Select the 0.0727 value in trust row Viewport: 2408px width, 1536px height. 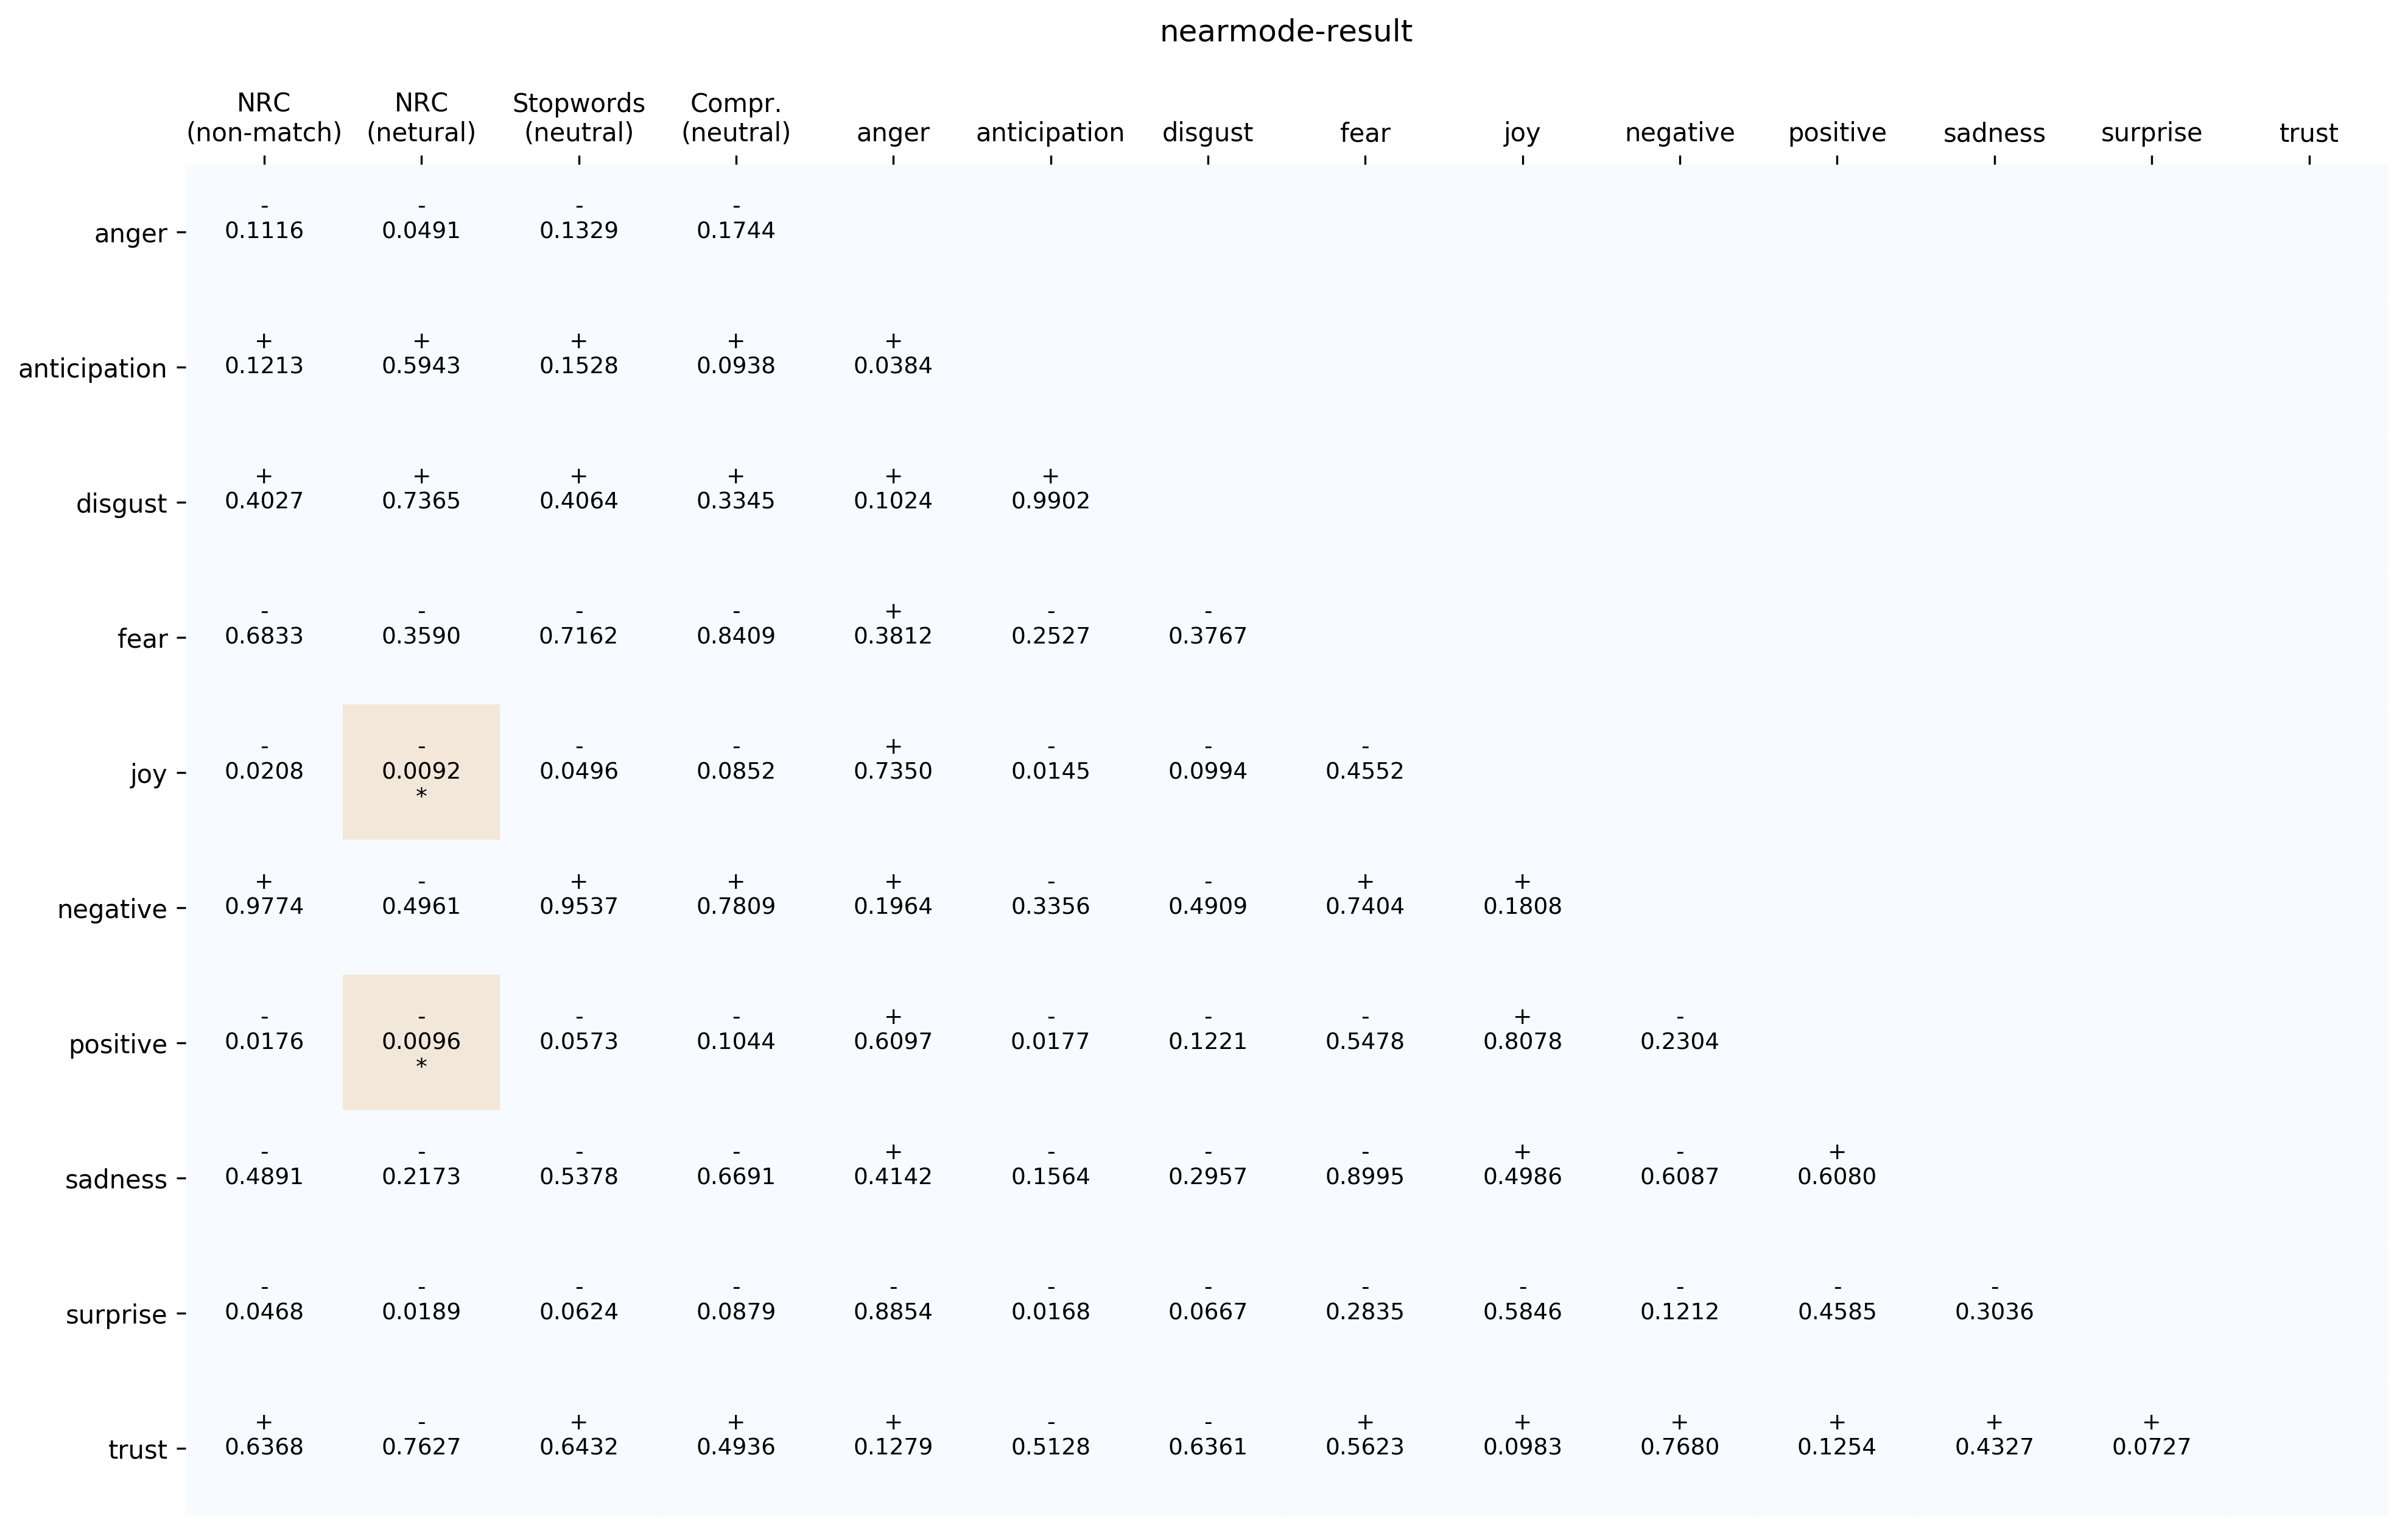[x=2151, y=1447]
